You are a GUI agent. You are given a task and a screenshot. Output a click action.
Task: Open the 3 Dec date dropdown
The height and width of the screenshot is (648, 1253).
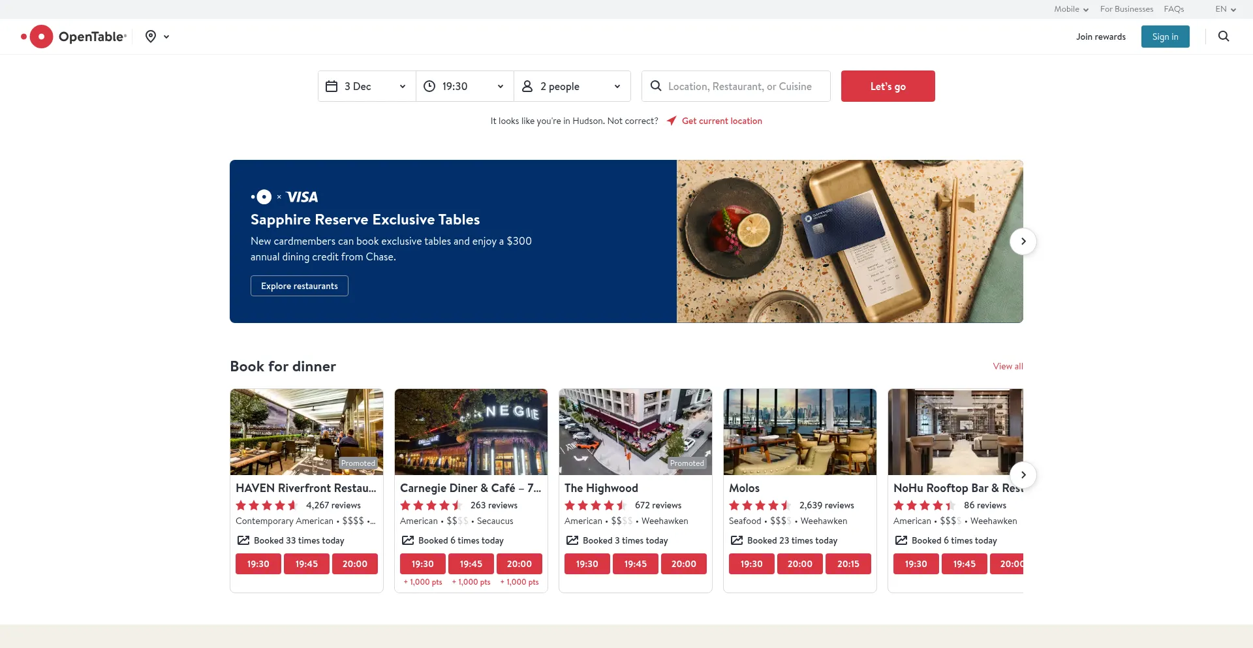pyautogui.click(x=367, y=86)
